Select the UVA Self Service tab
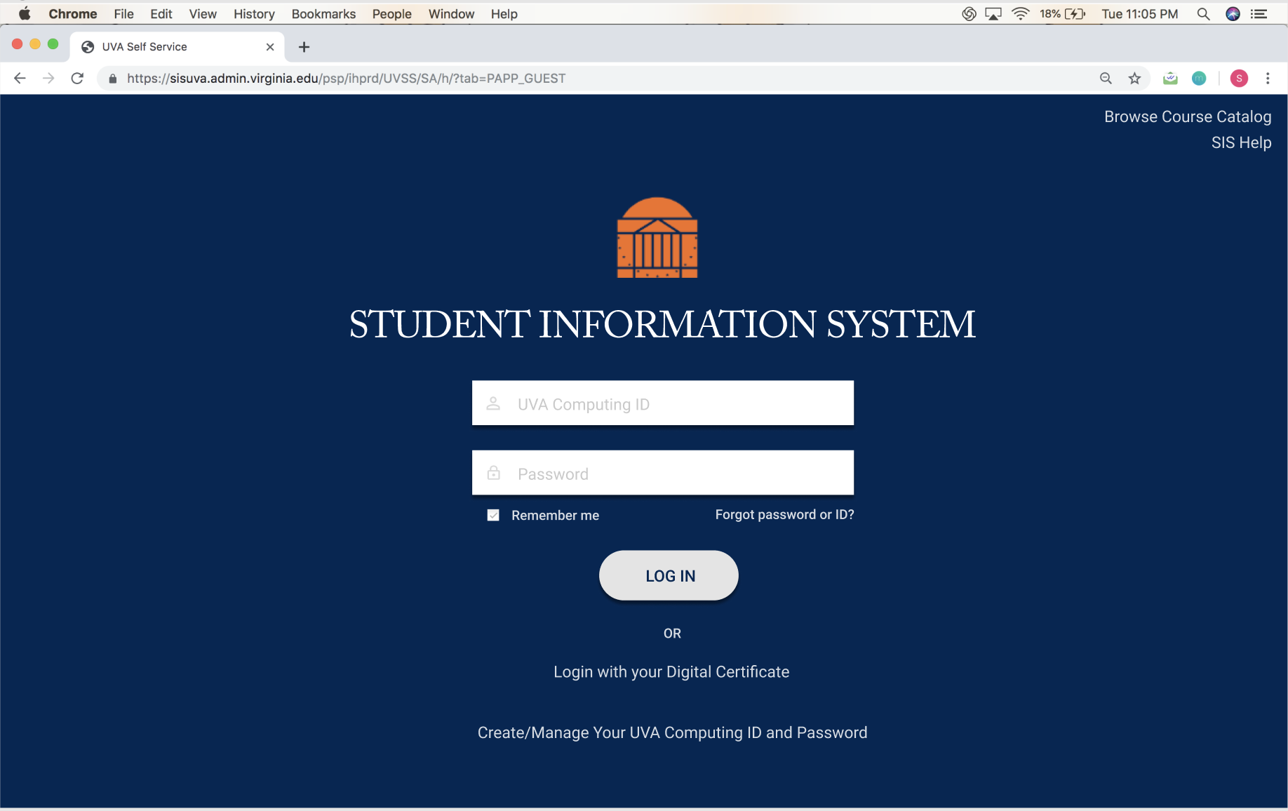Viewport: 1288px width, 811px height. pos(177,47)
